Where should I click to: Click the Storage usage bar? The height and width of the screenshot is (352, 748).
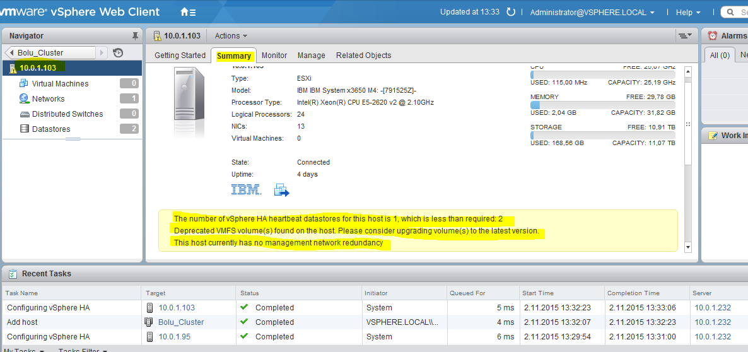point(602,136)
